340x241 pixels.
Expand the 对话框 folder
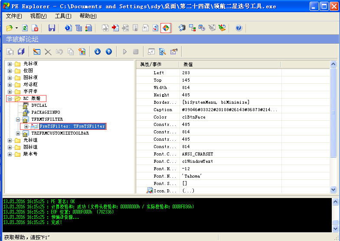pyautogui.click(x=10, y=85)
